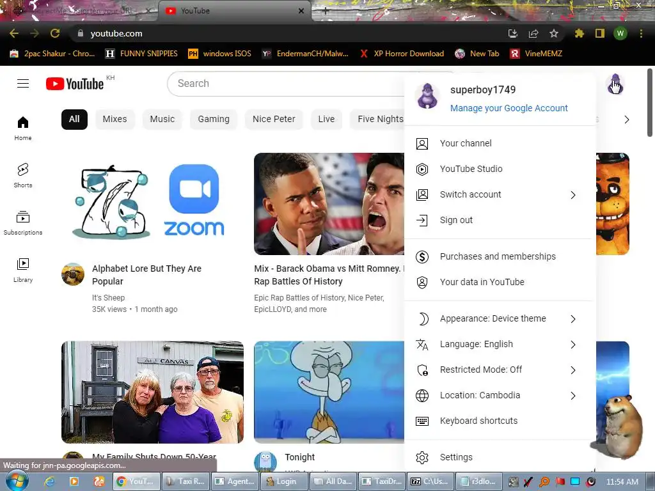Open Alphabet Lore But They Are Popular title
This screenshot has width=655, height=491.
[x=146, y=275]
